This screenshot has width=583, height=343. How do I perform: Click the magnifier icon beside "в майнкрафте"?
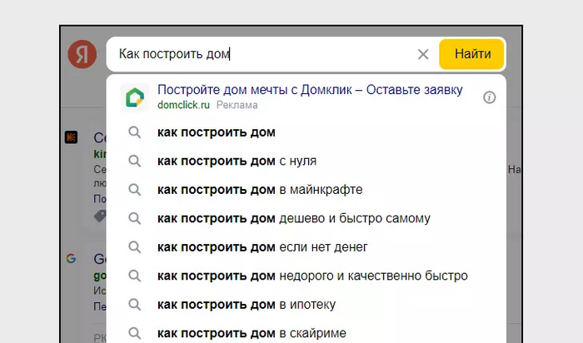[134, 189]
